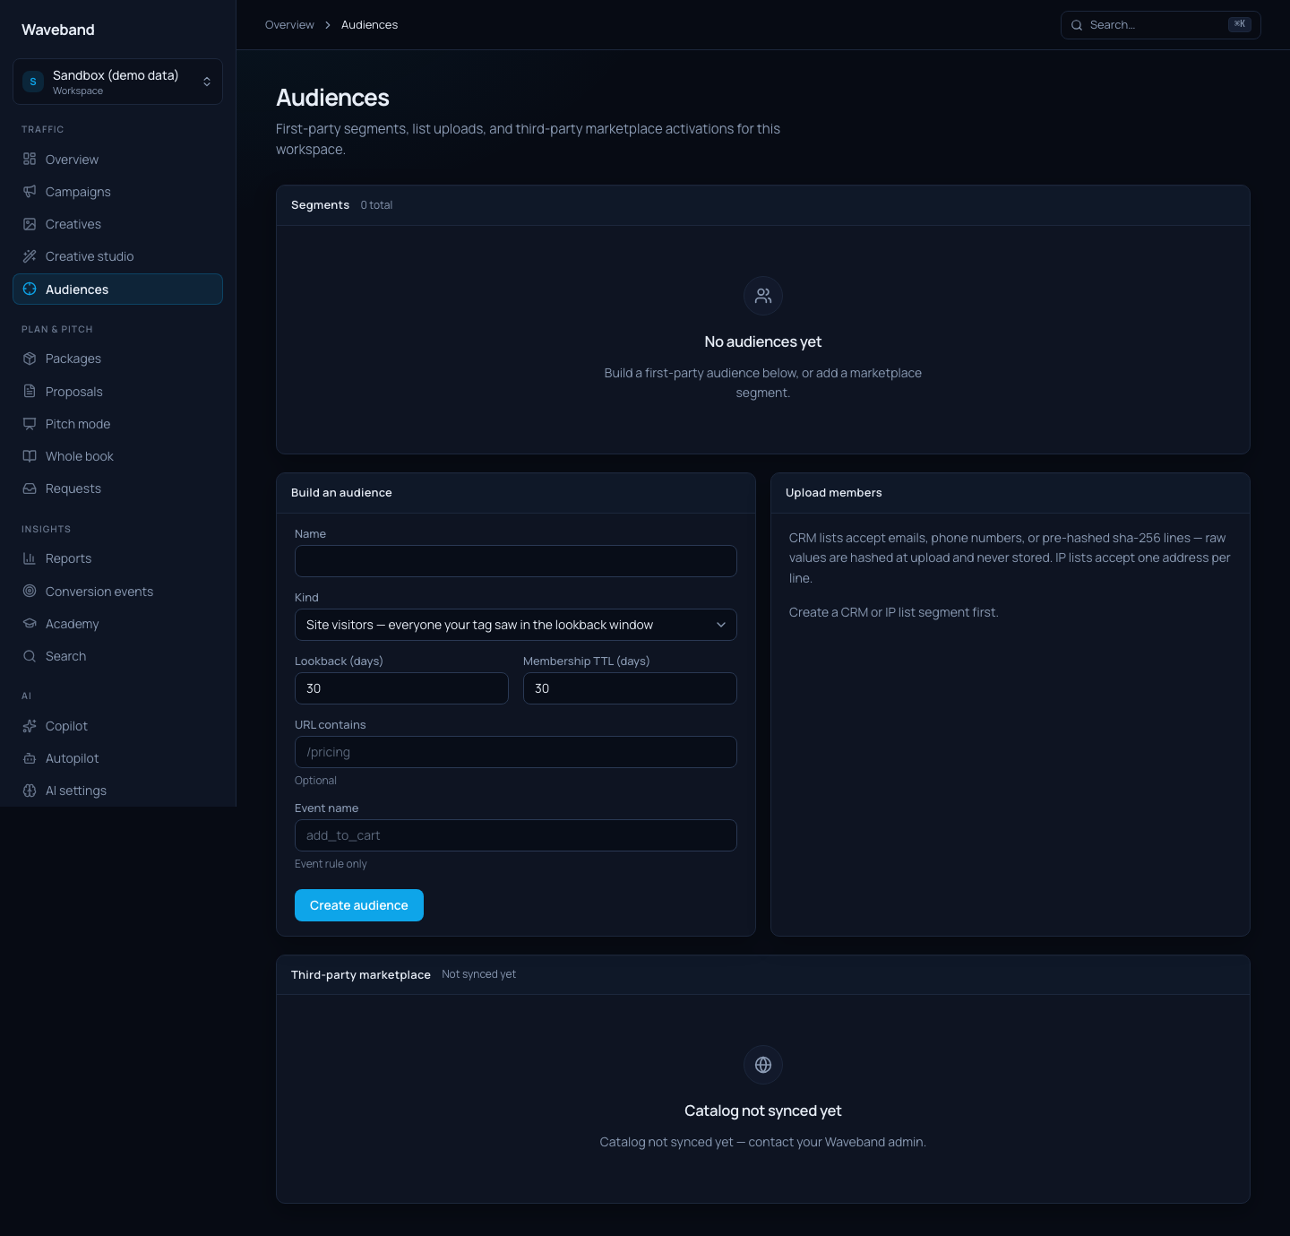Click the ⌘K shortcut badge in search

pyautogui.click(x=1240, y=24)
